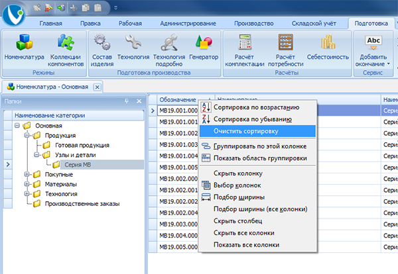Launch the Генератор tool
Image resolution: width=398 pixels, height=274 pixels.
pyautogui.click(x=203, y=44)
